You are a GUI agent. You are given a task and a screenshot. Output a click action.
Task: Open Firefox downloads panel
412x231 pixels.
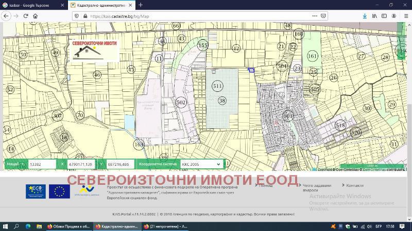[x=365, y=16]
